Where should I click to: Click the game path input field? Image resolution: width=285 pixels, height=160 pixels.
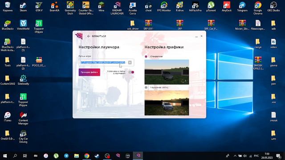(x=106, y=62)
